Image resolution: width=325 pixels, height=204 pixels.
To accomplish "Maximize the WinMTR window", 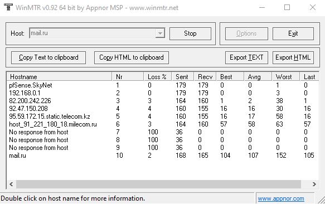I will tap(287, 7).
